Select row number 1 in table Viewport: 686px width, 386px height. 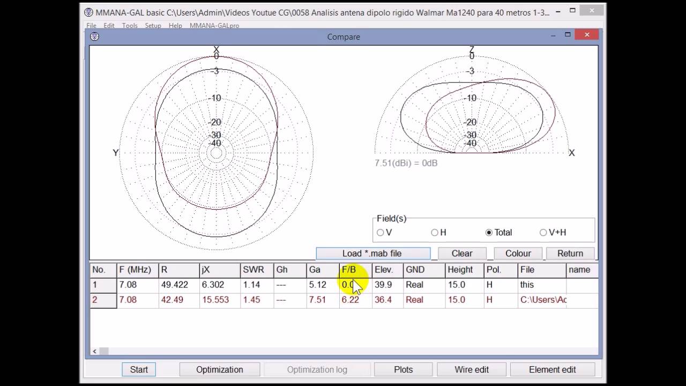click(x=103, y=285)
